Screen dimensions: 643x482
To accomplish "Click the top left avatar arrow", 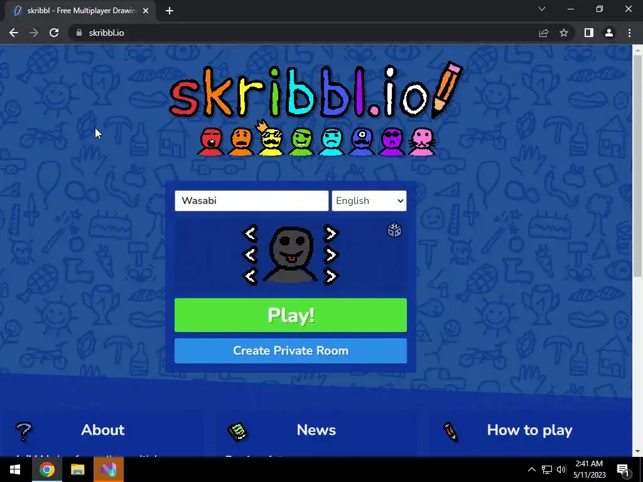I will [x=251, y=233].
